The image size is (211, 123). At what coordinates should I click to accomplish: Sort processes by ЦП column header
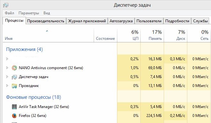[129, 35]
